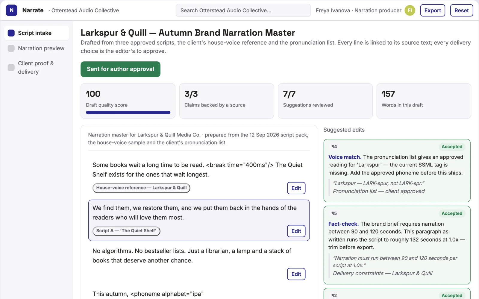Open the Script A 'The Quiet Shelf' source chip

click(x=126, y=231)
